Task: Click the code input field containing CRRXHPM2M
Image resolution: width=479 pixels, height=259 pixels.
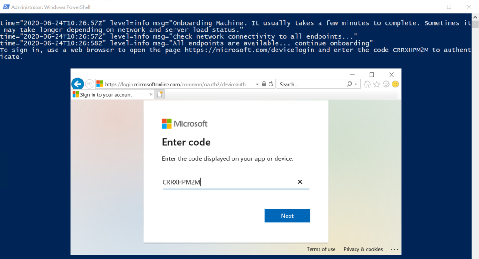Action: pyautogui.click(x=236, y=182)
